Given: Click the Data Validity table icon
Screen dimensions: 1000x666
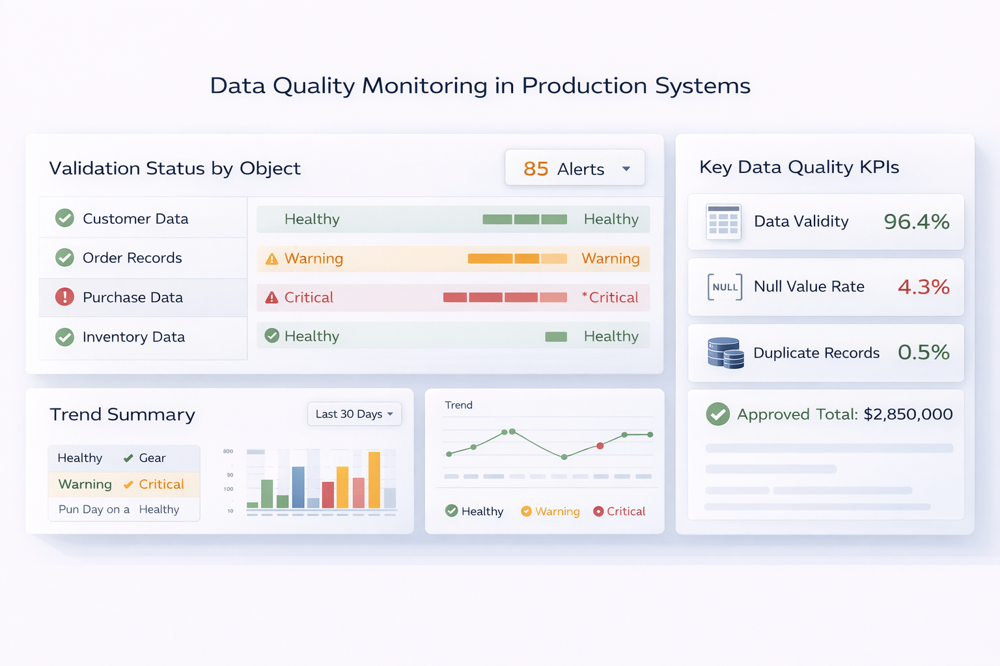Looking at the screenshot, I should point(723,222).
